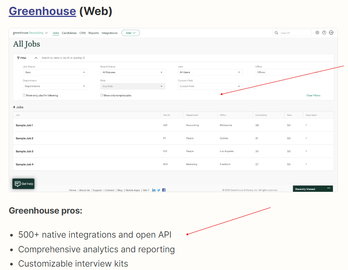Open the Facebook footer icon
Screen dimensions: 348x270
click(x=164, y=190)
